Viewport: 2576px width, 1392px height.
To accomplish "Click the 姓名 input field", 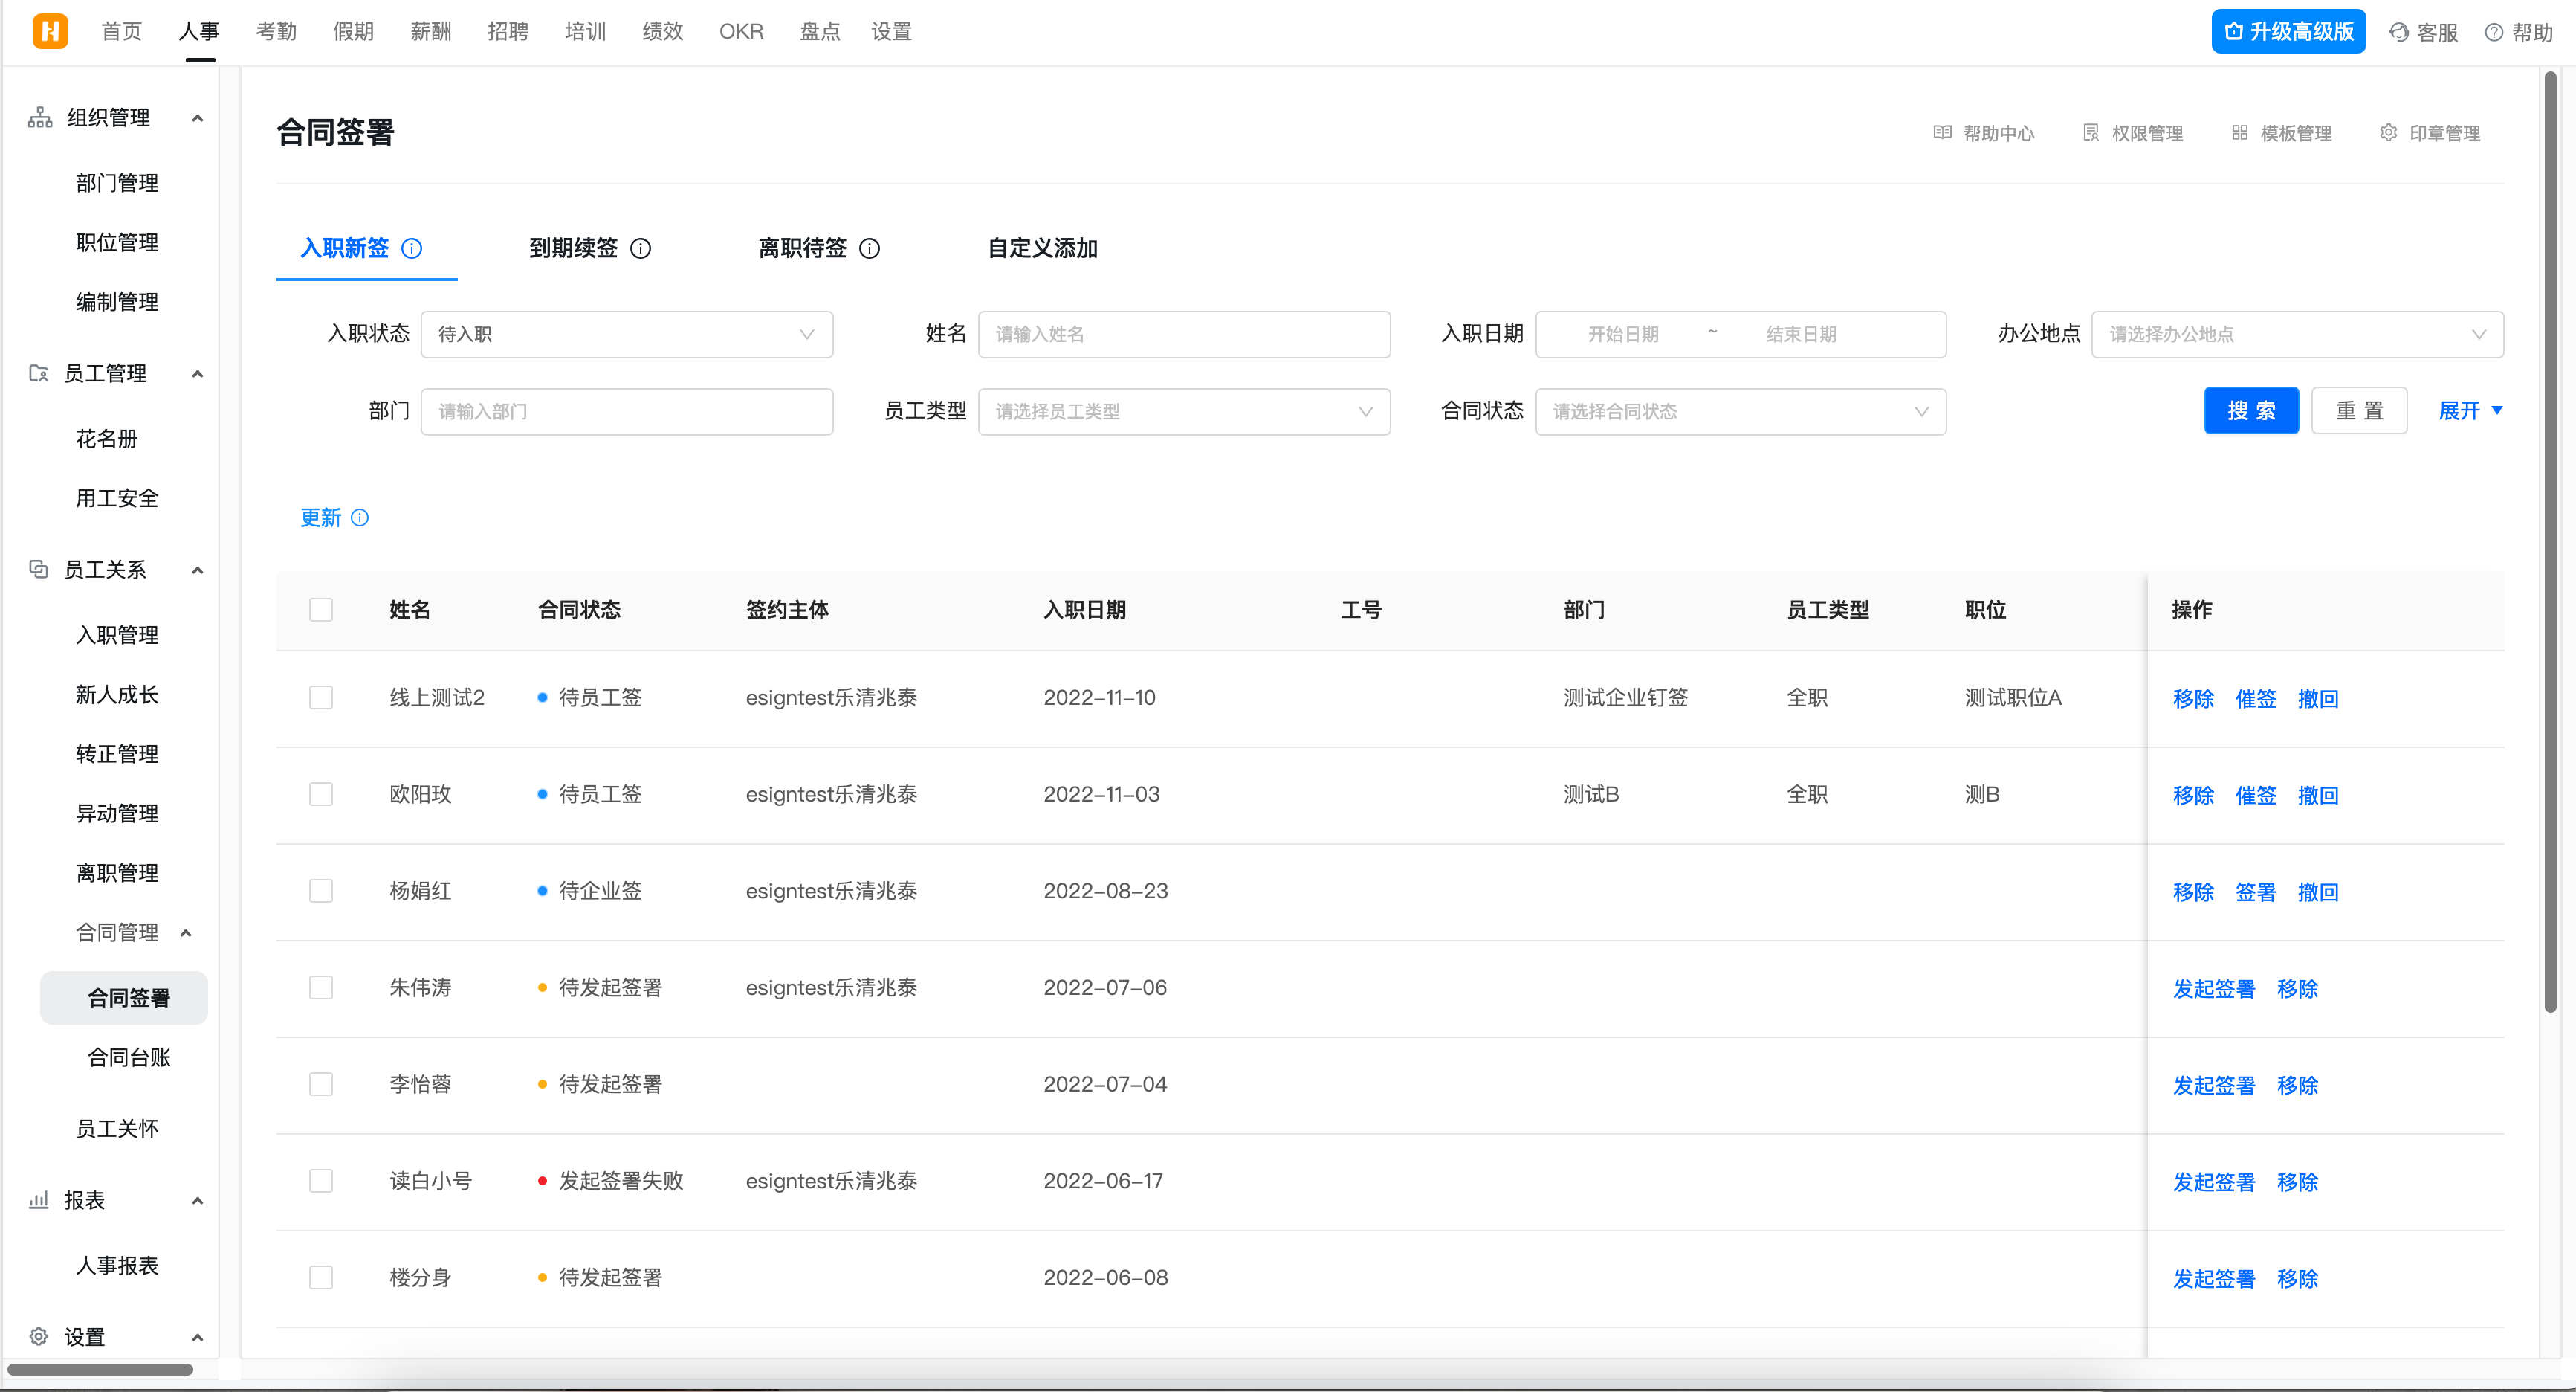I will point(1184,334).
